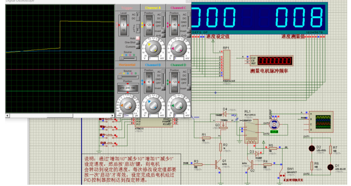The height and width of the screenshot is (186, 351).
Task: Select resistor R4
Action: pos(267,164)
